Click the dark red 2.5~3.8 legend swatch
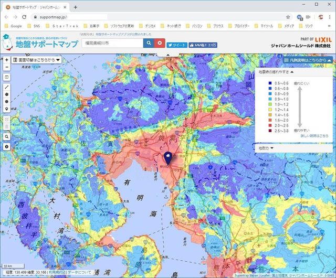 click(270, 130)
